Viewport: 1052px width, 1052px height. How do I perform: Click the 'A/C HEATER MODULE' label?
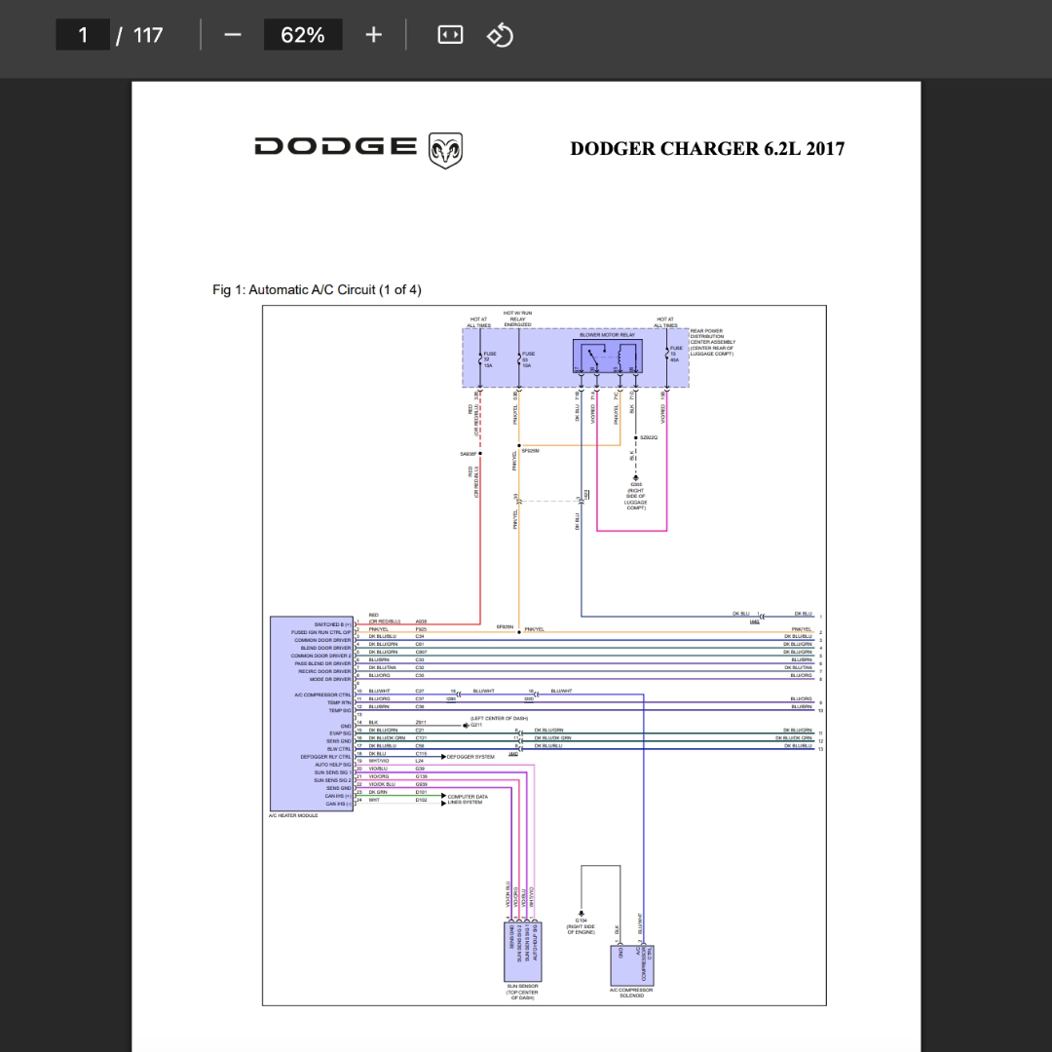coord(293,816)
